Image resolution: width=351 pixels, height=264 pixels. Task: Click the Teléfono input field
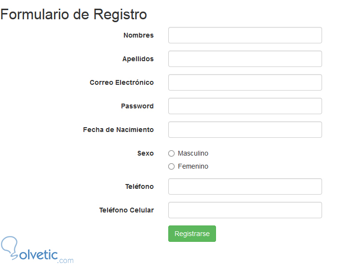pos(245,186)
